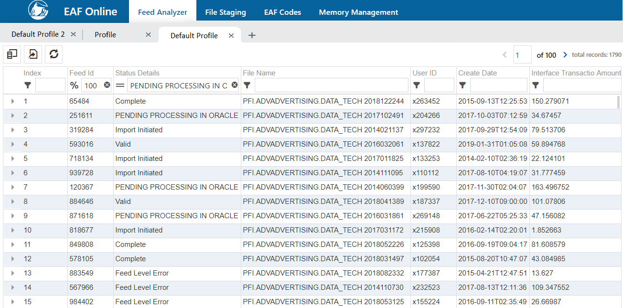Open the Feed Id percent filter operator
Image resolution: width=623 pixels, height=308 pixels.
(74, 85)
